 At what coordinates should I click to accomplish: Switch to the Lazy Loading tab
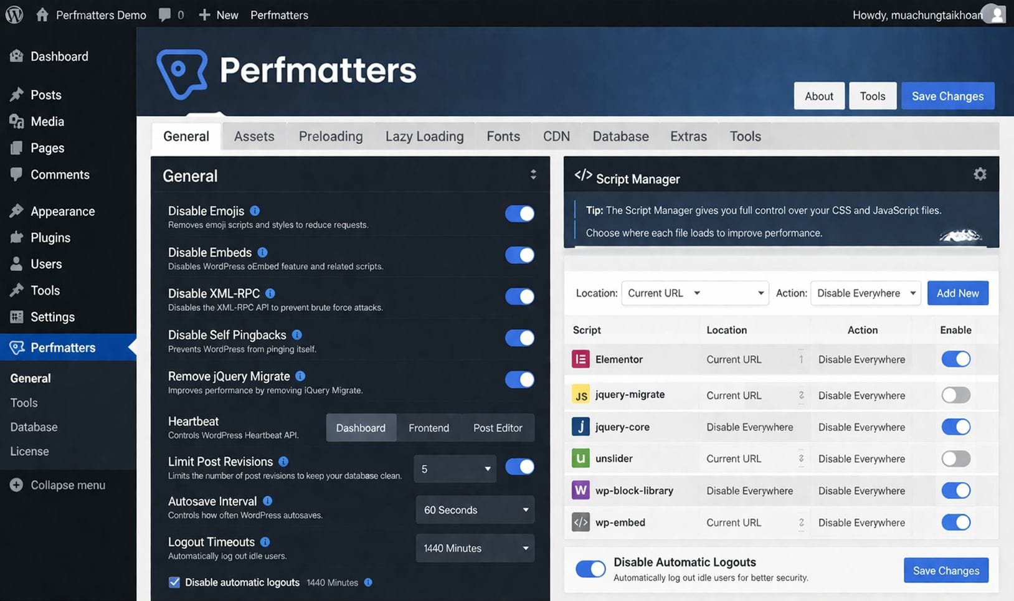click(x=424, y=136)
